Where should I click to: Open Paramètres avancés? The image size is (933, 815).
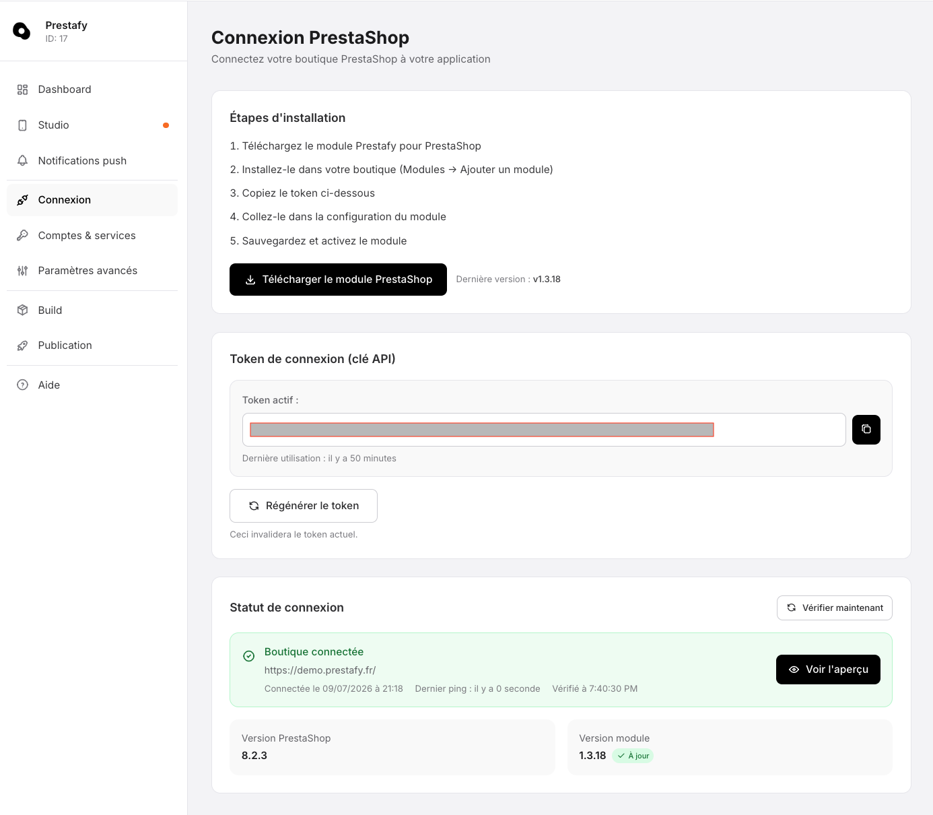92,271
